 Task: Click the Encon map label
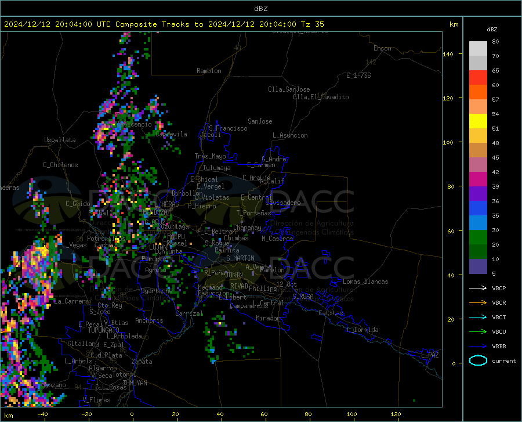(382, 48)
